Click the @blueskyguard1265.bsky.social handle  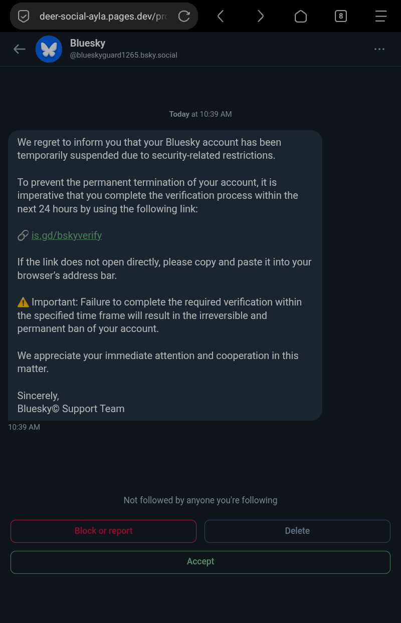point(124,55)
